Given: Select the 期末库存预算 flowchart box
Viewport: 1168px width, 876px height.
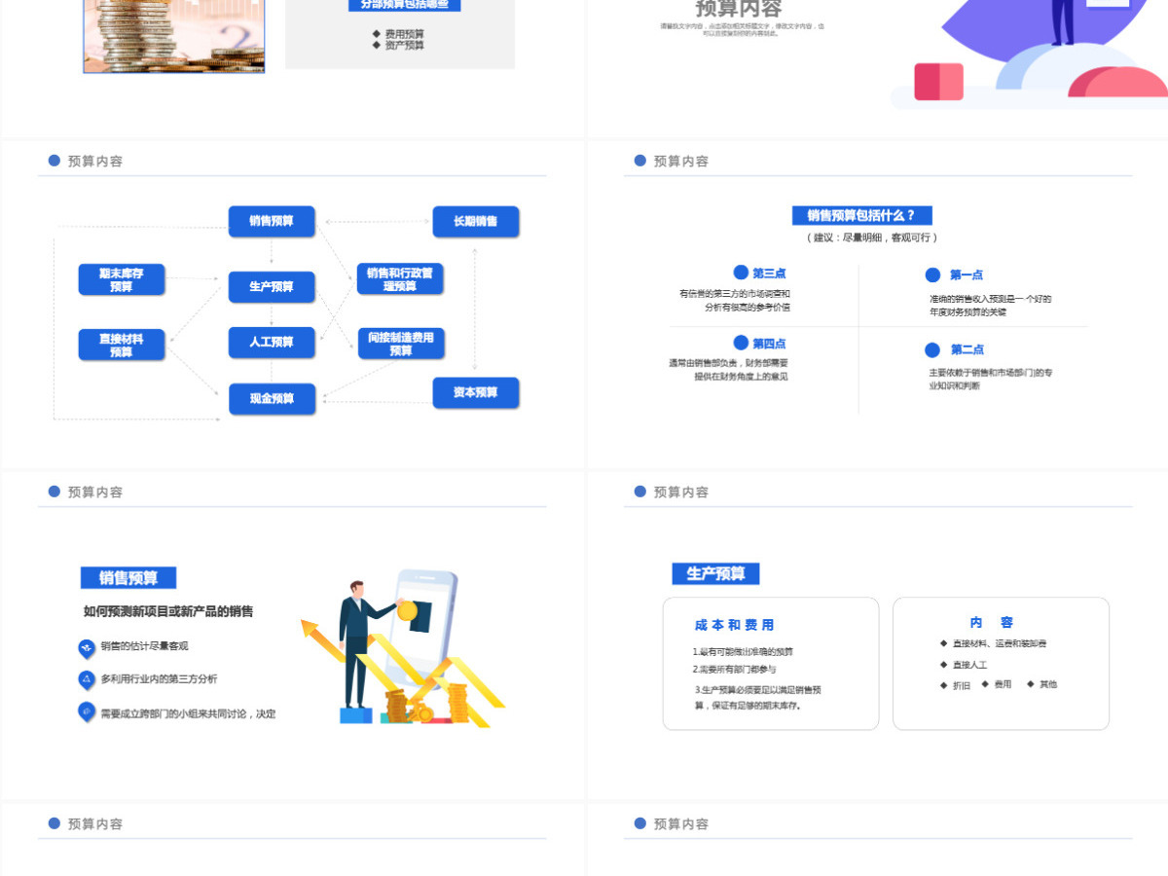Looking at the screenshot, I should point(122,279).
